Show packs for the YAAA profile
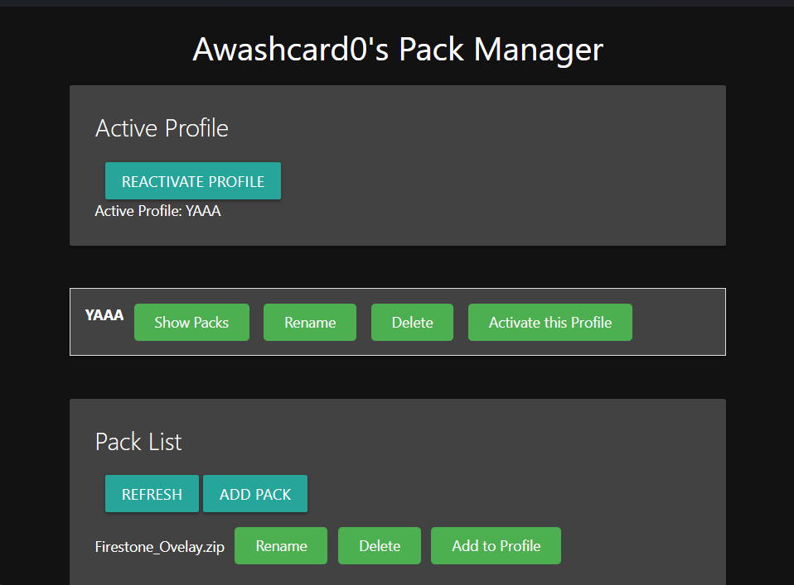This screenshot has width=794, height=585. pyautogui.click(x=191, y=323)
